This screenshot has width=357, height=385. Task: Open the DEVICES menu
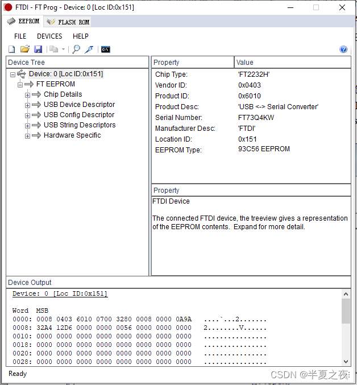[x=49, y=36]
